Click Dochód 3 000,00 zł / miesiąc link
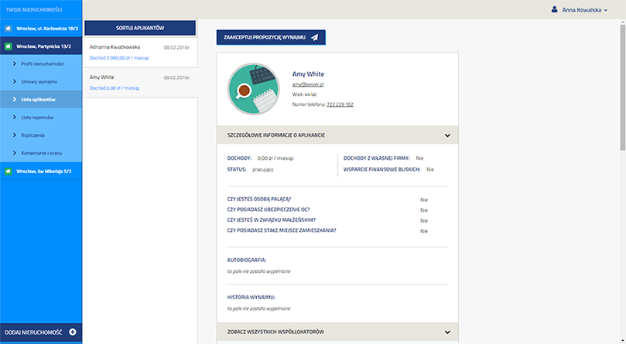 [x=119, y=58]
